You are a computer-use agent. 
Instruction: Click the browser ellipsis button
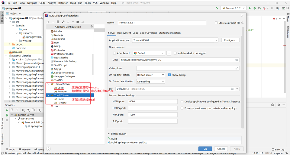[x=169, y=53]
